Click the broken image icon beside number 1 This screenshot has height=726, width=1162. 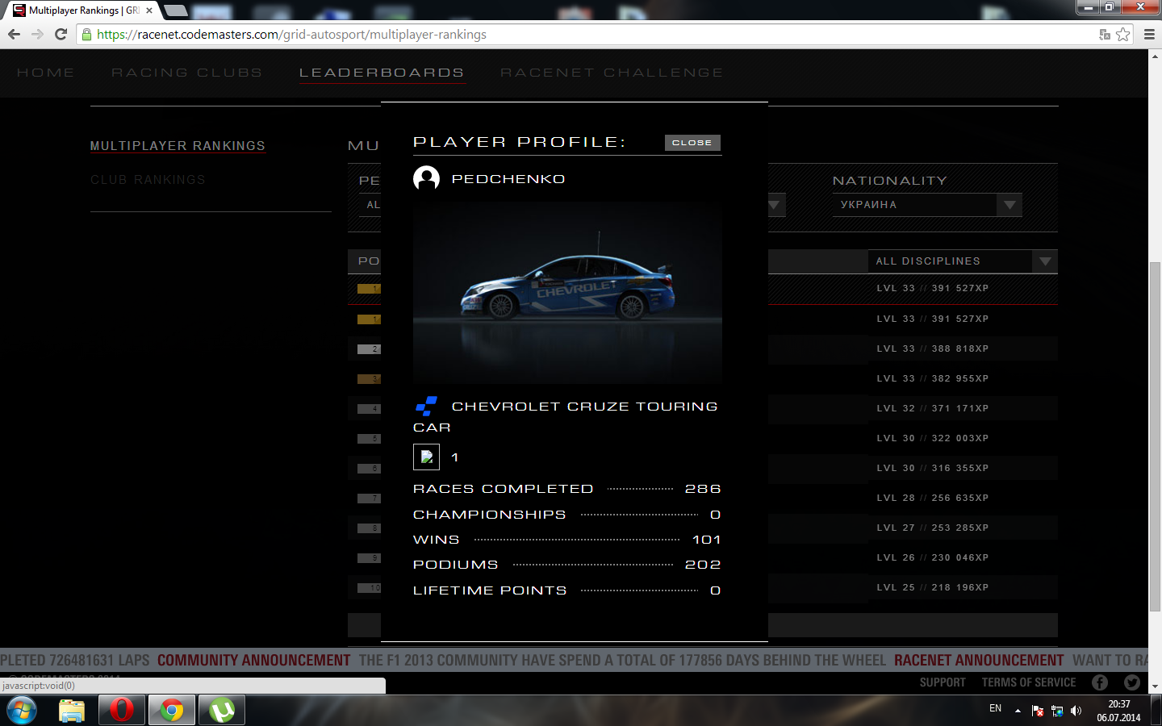point(427,457)
